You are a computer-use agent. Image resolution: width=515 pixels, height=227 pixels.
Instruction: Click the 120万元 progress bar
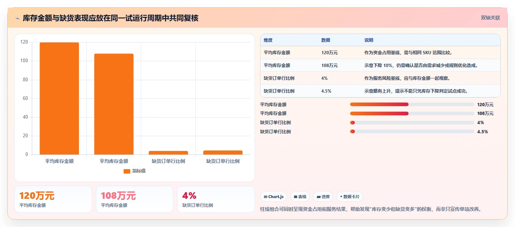tap(412, 104)
